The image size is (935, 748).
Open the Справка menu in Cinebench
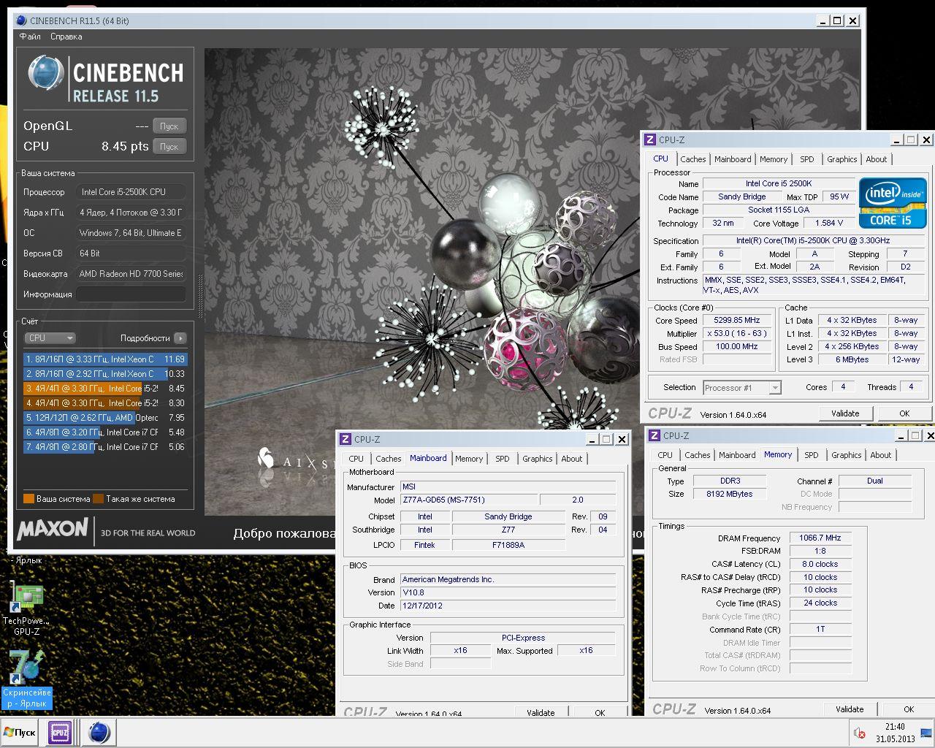[x=66, y=37]
